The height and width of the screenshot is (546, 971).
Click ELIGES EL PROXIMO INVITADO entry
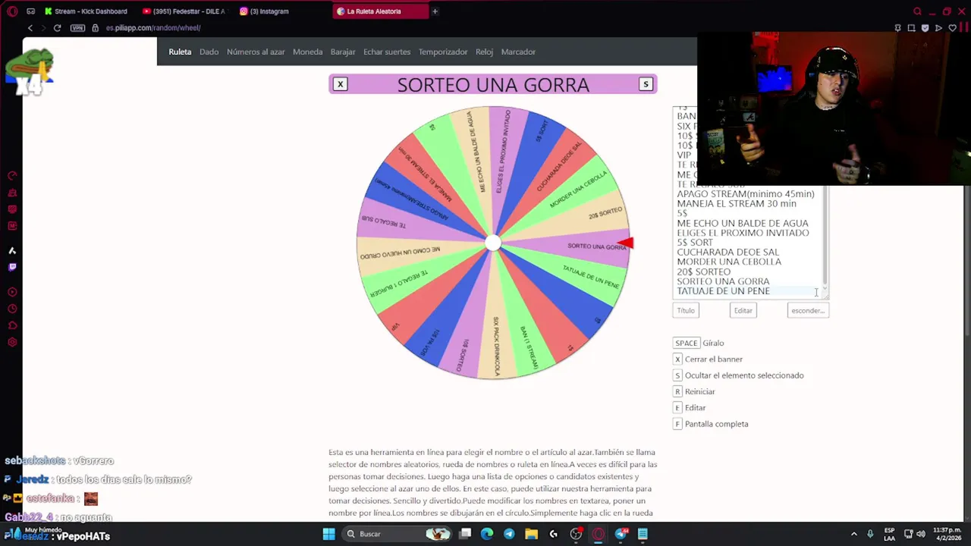click(743, 233)
